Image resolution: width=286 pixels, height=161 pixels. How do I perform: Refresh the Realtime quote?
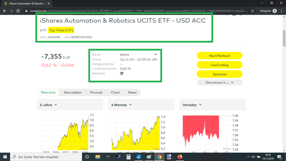pos(122,74)
